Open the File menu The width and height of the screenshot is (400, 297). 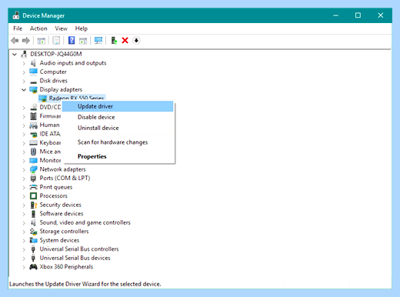click(x=18, y=28)
